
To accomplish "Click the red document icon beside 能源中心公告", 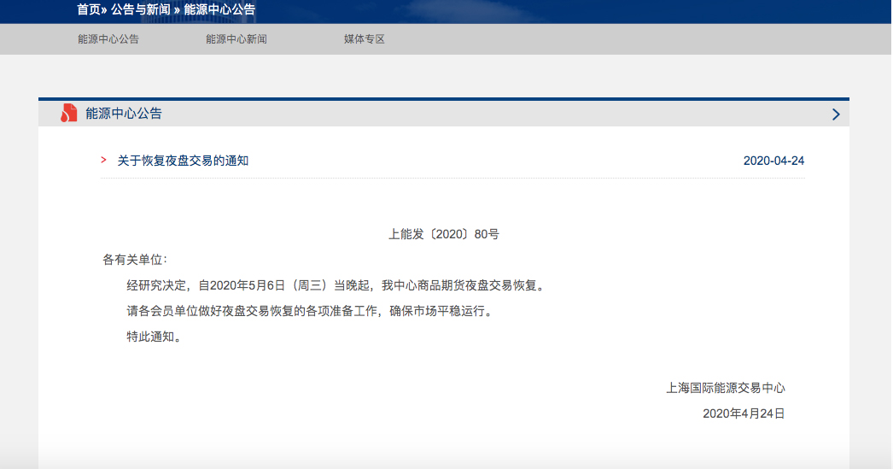I will click(69, 113).
